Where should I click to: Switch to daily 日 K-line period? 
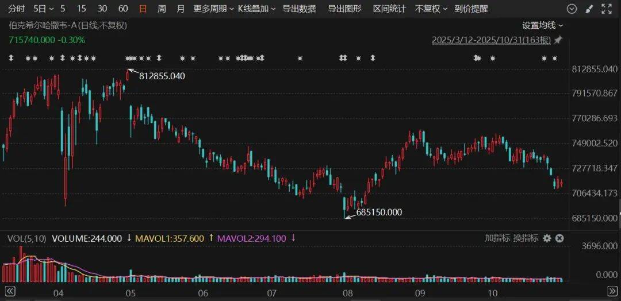[x=143, y=9]
